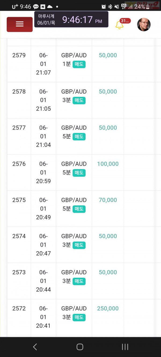Select the 70,000 amount in row 2575

(x=108, y=200)
